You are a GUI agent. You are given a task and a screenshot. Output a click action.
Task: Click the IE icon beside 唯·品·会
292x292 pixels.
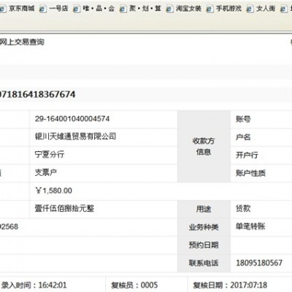point(77,9)
